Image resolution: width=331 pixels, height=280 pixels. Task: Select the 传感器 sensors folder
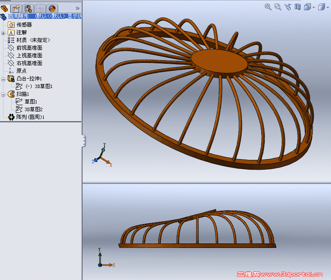click(x=24, y=25)
